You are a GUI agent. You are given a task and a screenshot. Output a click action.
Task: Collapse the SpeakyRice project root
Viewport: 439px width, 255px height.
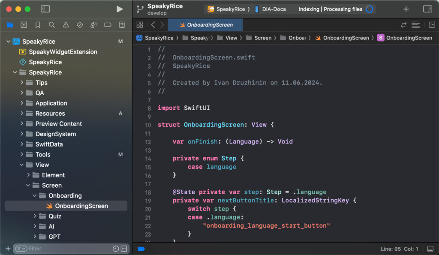[9, 42]
